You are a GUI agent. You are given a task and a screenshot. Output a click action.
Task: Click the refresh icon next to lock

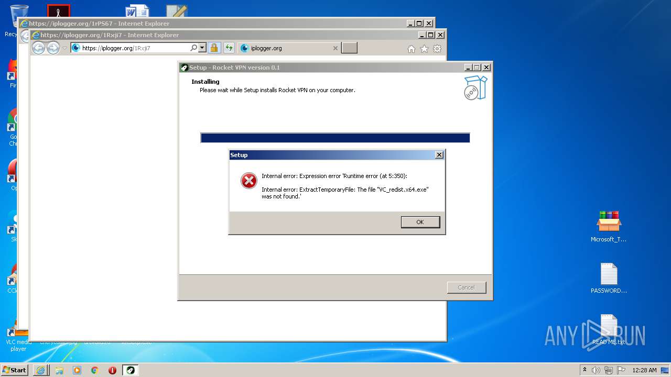pyautogui.click(x=229, y=48)
